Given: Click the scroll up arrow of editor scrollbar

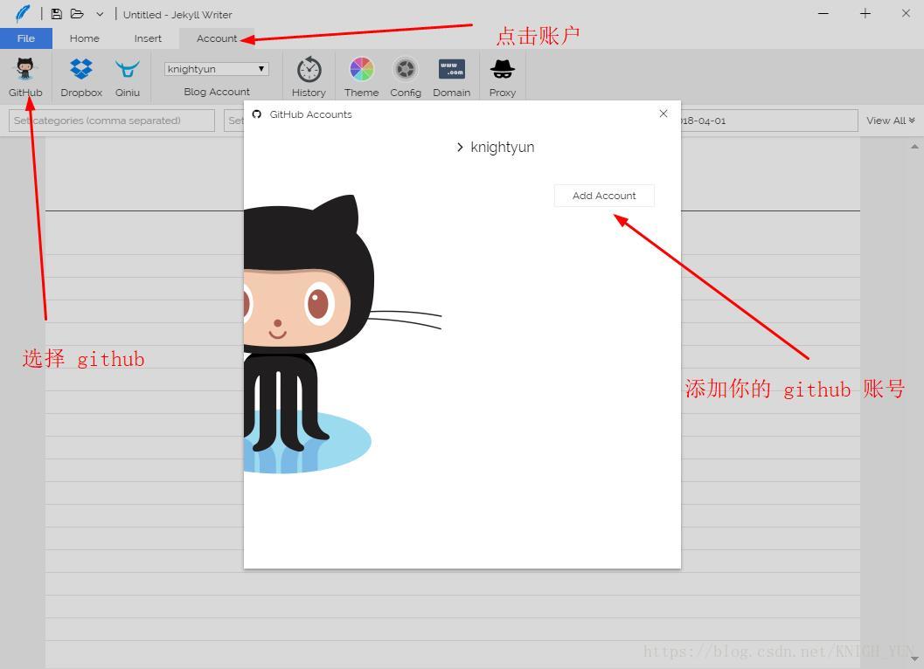Looking at the screenshot, I should tap(914, 146).
